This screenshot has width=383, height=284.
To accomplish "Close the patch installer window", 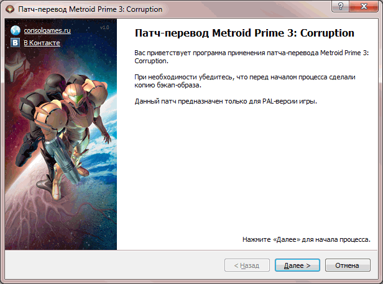I will (x=364, y=6).
